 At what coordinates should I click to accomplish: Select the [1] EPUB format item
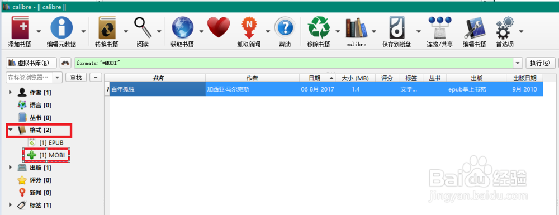click(x=45, y=142)
